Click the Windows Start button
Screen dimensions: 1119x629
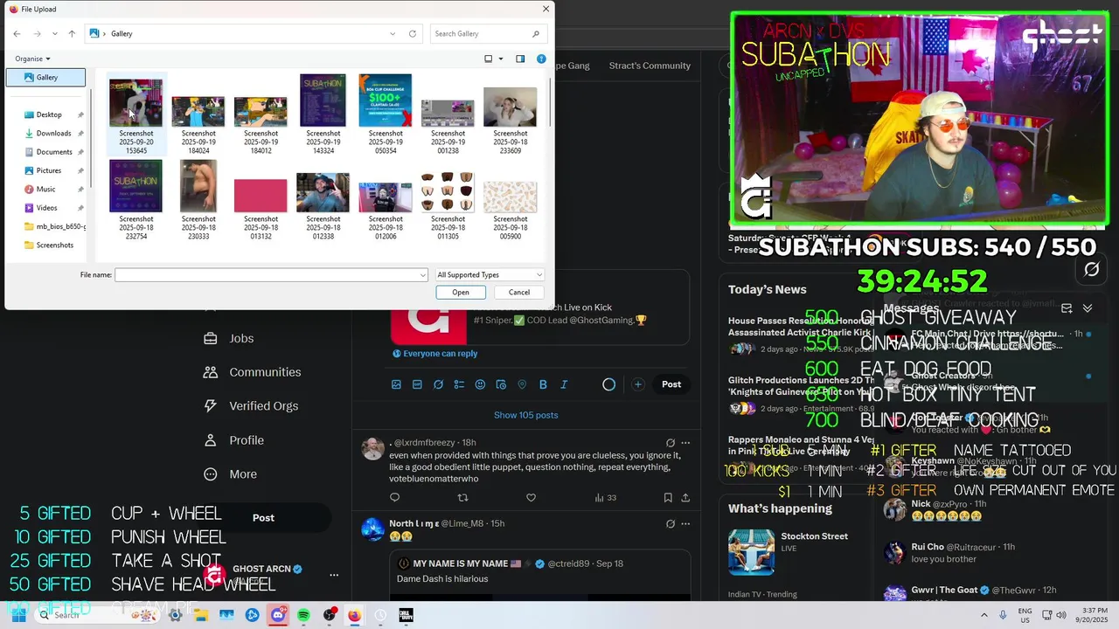pyautogui.click(x=18, y=615)
